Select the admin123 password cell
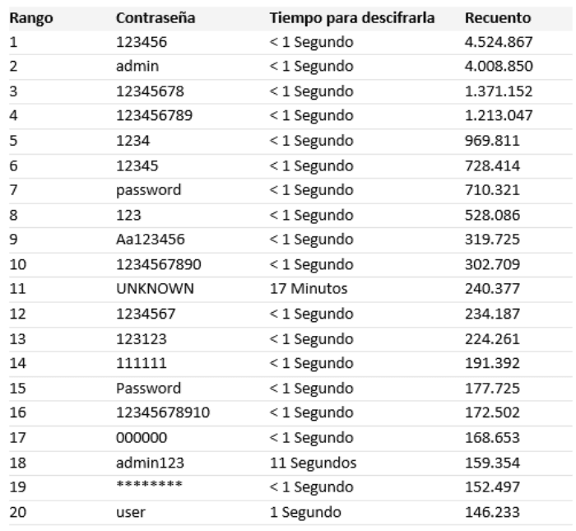 coord(144,463)
